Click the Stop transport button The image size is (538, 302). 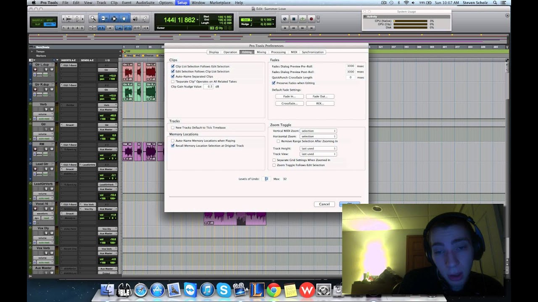(x=294, y=19)
